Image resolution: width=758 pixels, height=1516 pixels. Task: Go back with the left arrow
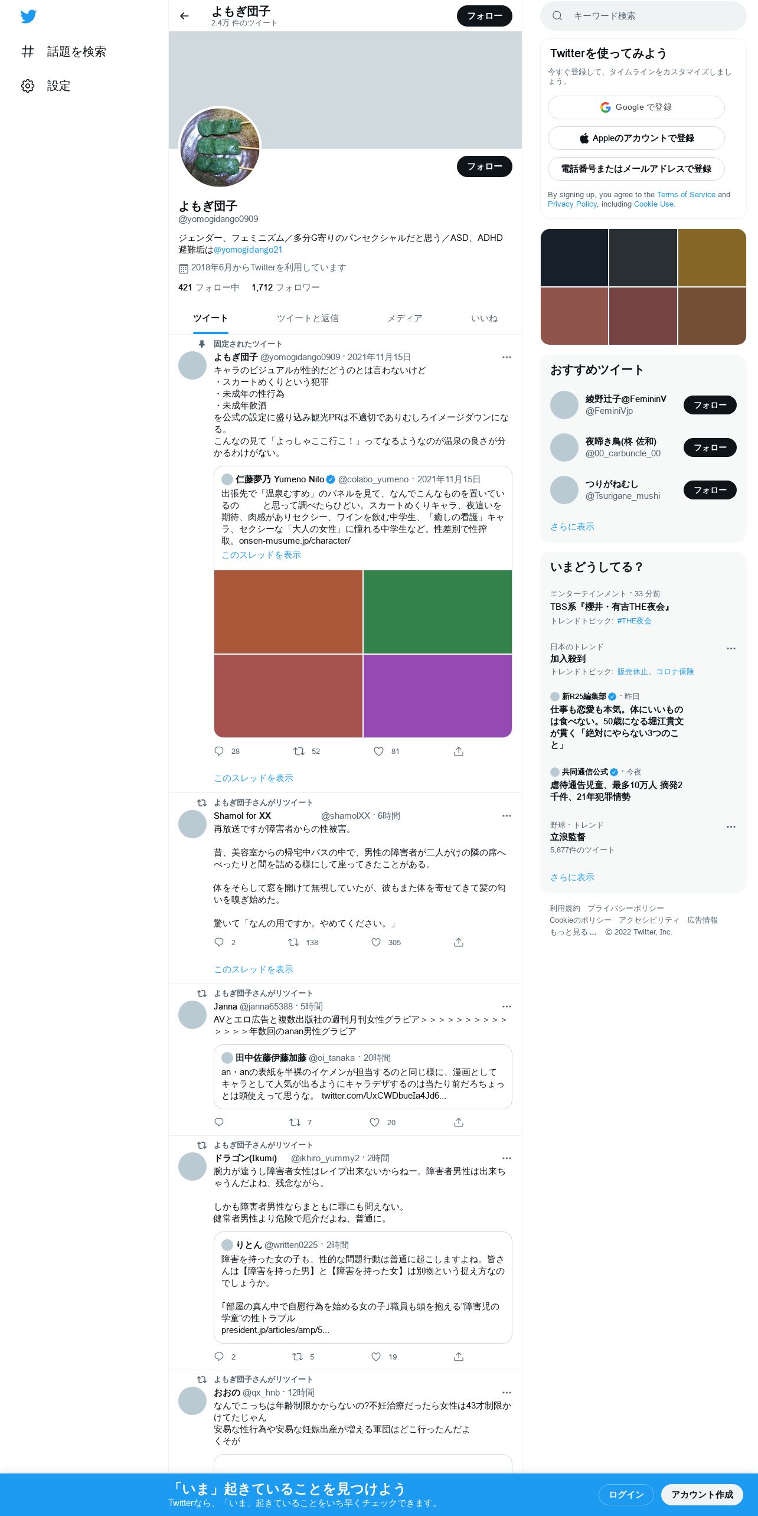[184, 16]
